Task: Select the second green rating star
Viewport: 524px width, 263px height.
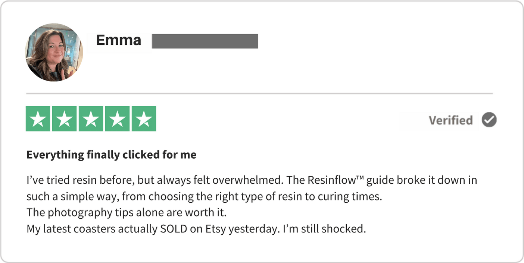Action: tap(64, 119)
